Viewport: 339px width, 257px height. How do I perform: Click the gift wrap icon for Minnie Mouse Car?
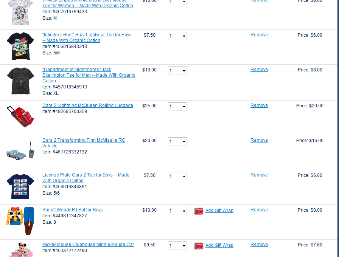pyautogui.click(x=199, y=246)
